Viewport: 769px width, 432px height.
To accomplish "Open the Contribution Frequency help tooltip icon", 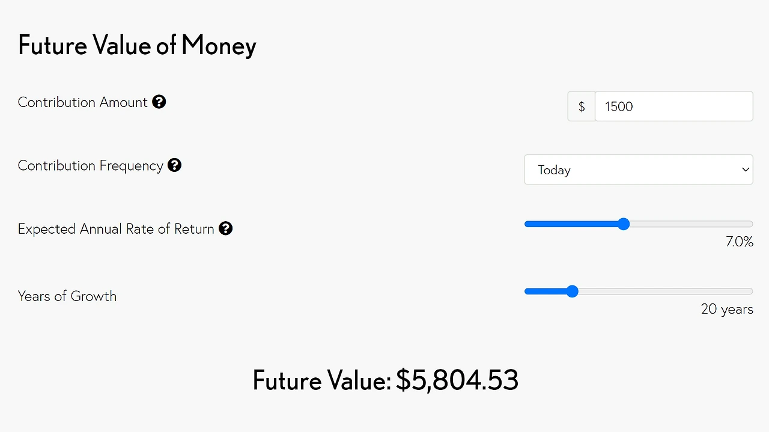I will pyautogui.click(x=174, y=165).
